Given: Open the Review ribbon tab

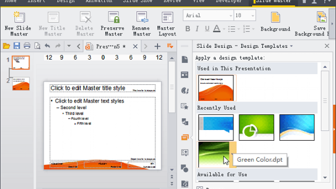Looking at the screenshot, I should [x=172, y=1].
